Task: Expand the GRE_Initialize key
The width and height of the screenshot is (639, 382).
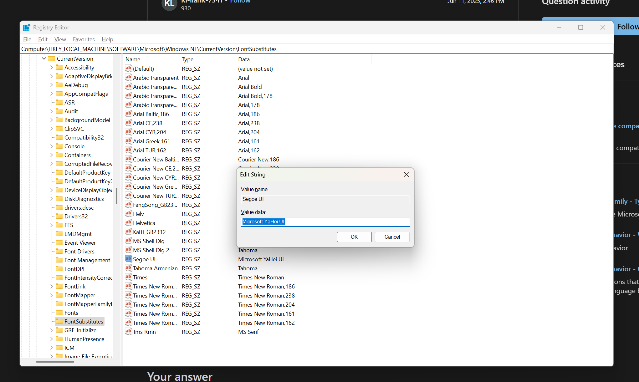Action: click(51, 330)
